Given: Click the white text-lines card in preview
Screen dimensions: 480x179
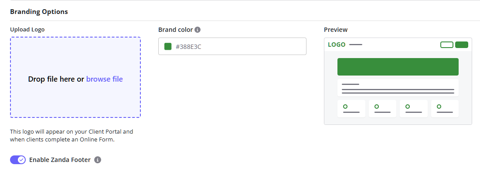Looking at the screenshot, I should 398,88.
